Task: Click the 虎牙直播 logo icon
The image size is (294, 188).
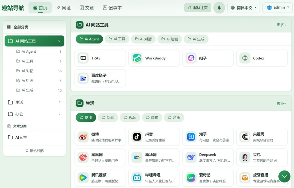Action: tap(245, 178)
